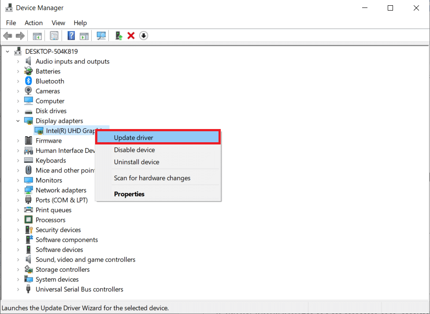Open the Help menu
This screenshot has height=314, width=430.
80,23
